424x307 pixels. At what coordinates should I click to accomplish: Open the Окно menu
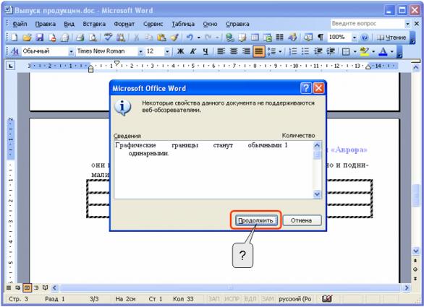click(x=210, y=24)
